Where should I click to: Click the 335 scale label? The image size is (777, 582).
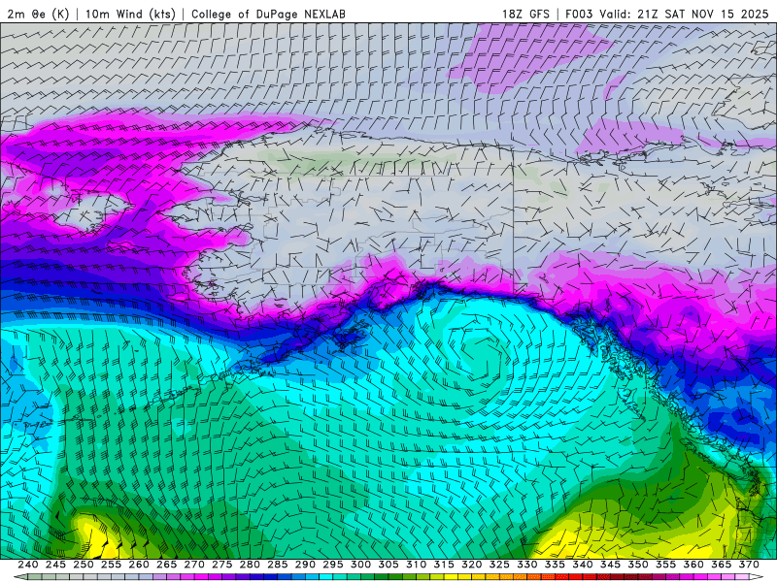(555, 565)
